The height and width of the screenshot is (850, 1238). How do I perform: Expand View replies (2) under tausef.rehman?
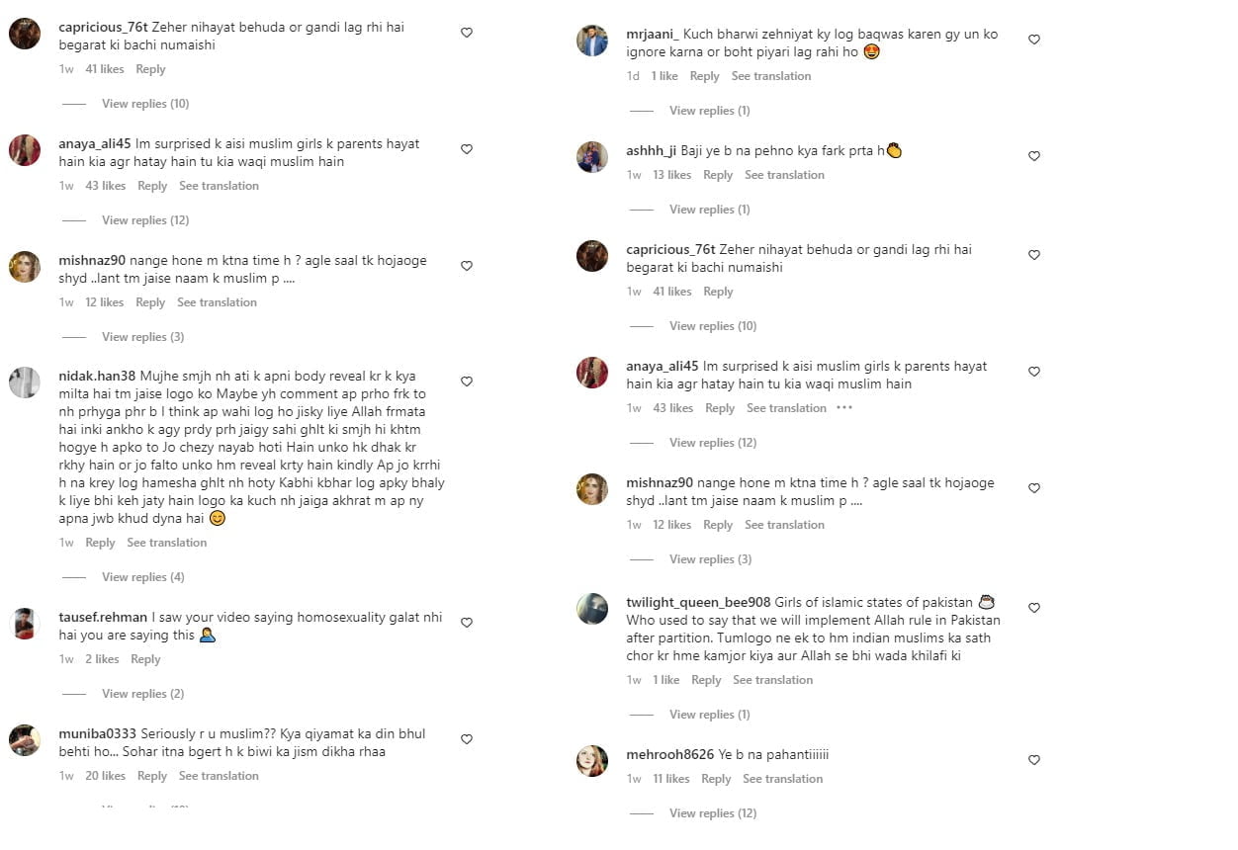click(143, 694)
